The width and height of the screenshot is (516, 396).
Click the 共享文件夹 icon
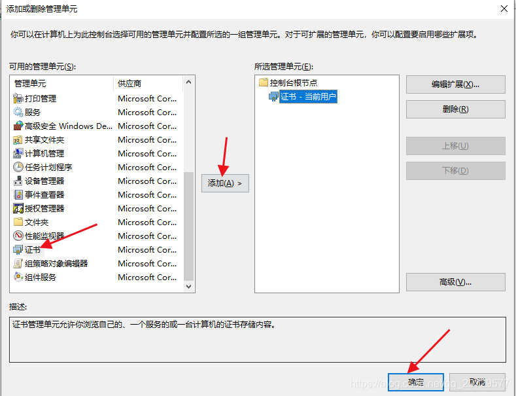point(18,139)
